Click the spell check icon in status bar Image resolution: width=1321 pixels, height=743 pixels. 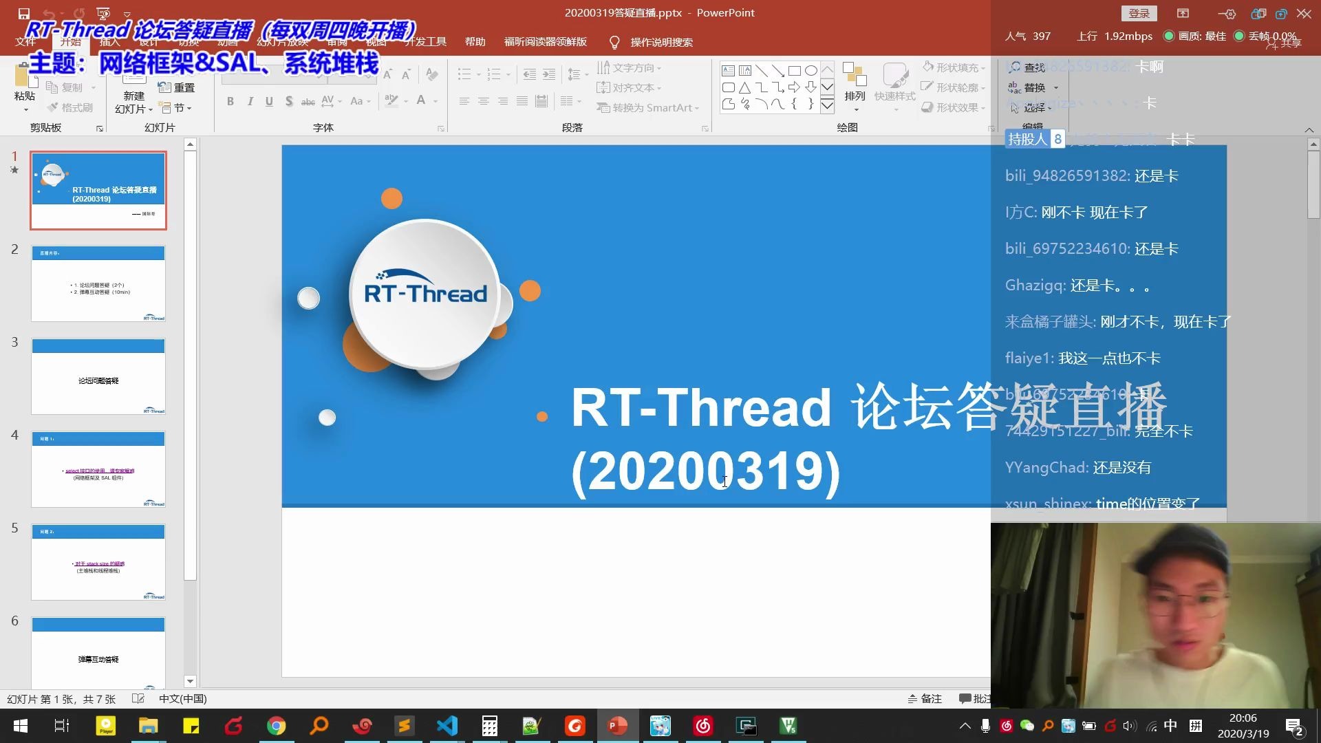pos(138,698)
